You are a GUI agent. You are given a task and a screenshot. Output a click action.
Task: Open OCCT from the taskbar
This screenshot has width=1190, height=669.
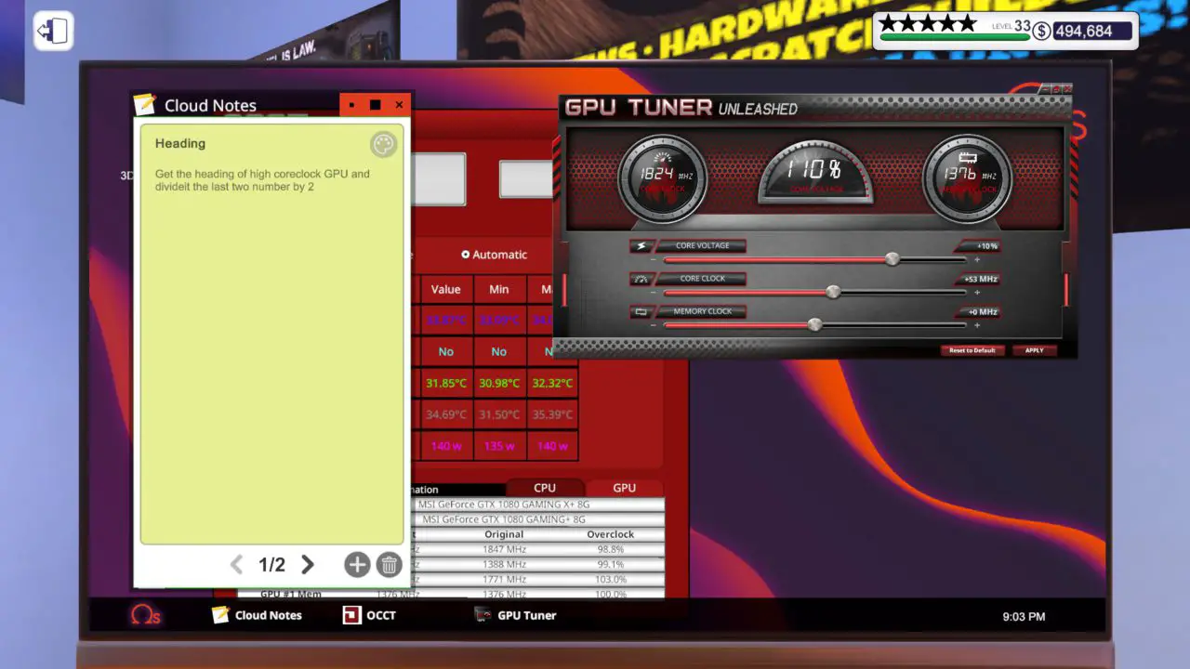click(369, 615)
